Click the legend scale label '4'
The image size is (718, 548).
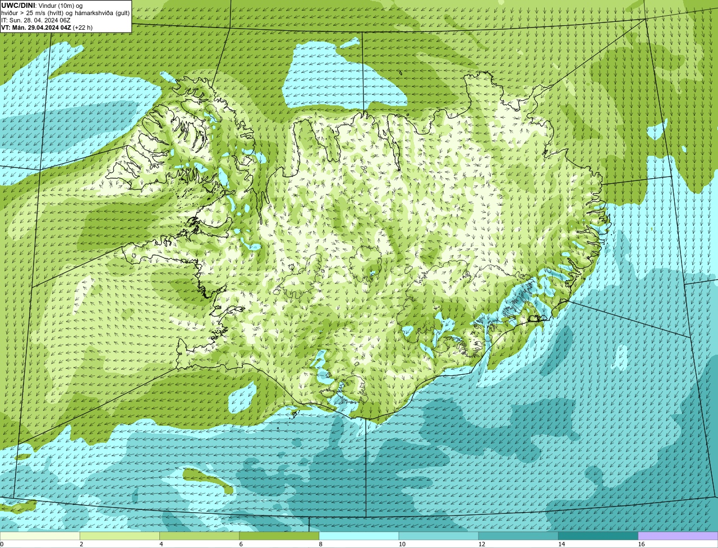pos(161,544)
